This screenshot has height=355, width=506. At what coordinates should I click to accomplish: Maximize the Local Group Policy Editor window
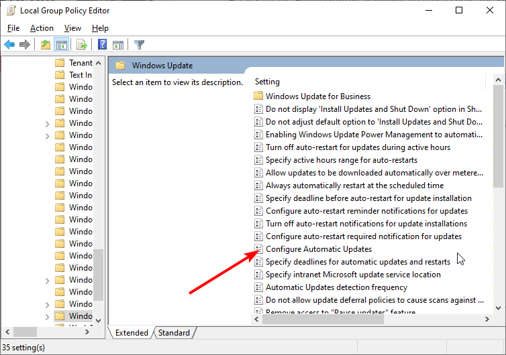(459, 10)
